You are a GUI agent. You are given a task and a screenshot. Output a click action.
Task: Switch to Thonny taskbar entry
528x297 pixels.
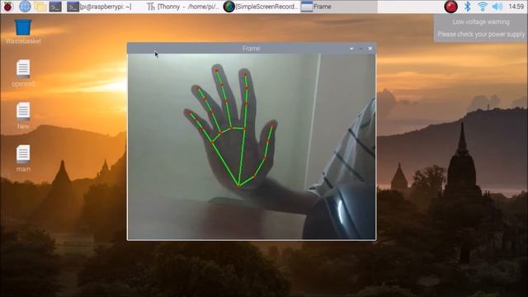[x=183, y=7]
